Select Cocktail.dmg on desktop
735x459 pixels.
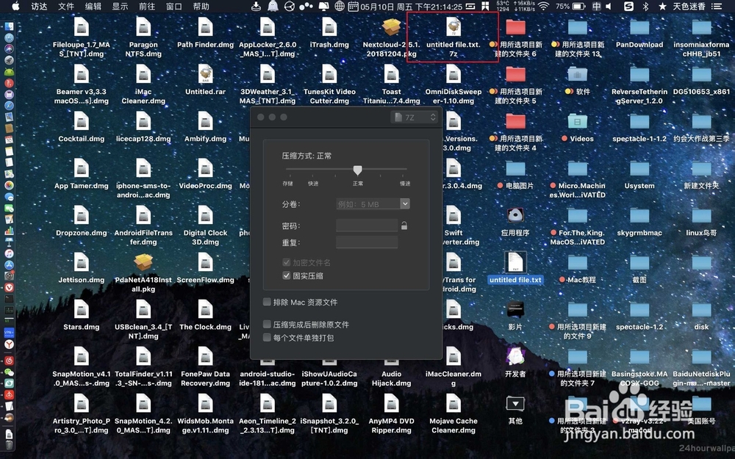coord(82,127)
